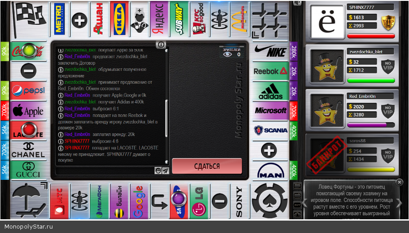Click the 700k price tag beside Microsoft
This screenshot has width=409, height=233.
tap(294, 110)
